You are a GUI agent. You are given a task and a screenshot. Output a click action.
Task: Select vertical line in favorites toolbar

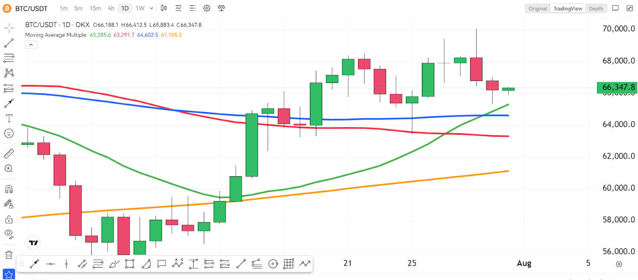(67, 264)
